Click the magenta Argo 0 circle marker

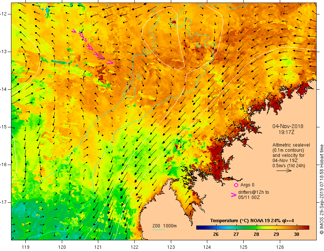[236, 185]
